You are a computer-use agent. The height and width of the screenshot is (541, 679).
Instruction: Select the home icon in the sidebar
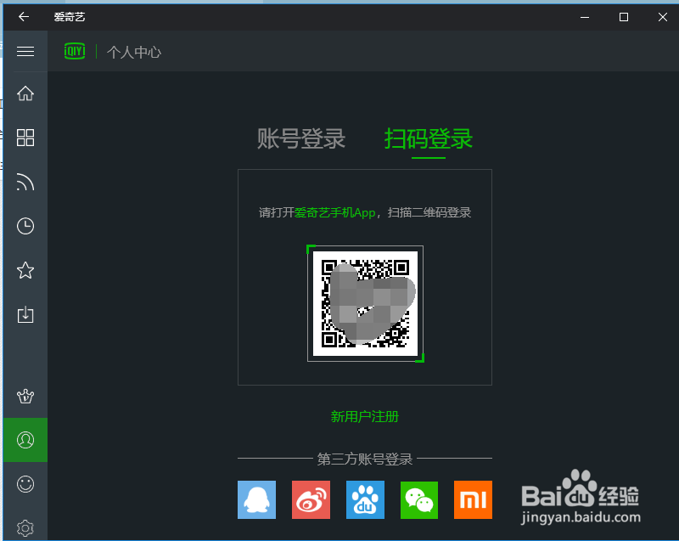[25, 93]
